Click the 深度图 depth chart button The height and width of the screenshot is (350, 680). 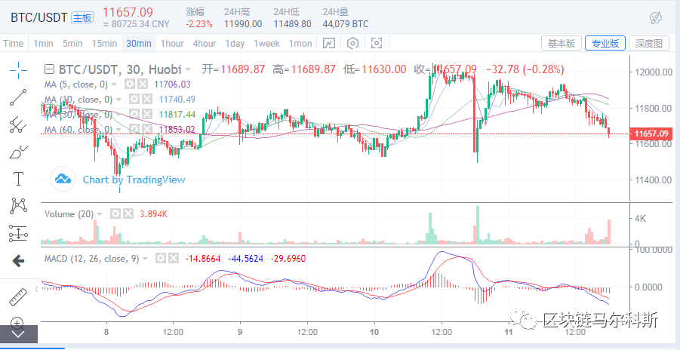(x=649, y=44)
